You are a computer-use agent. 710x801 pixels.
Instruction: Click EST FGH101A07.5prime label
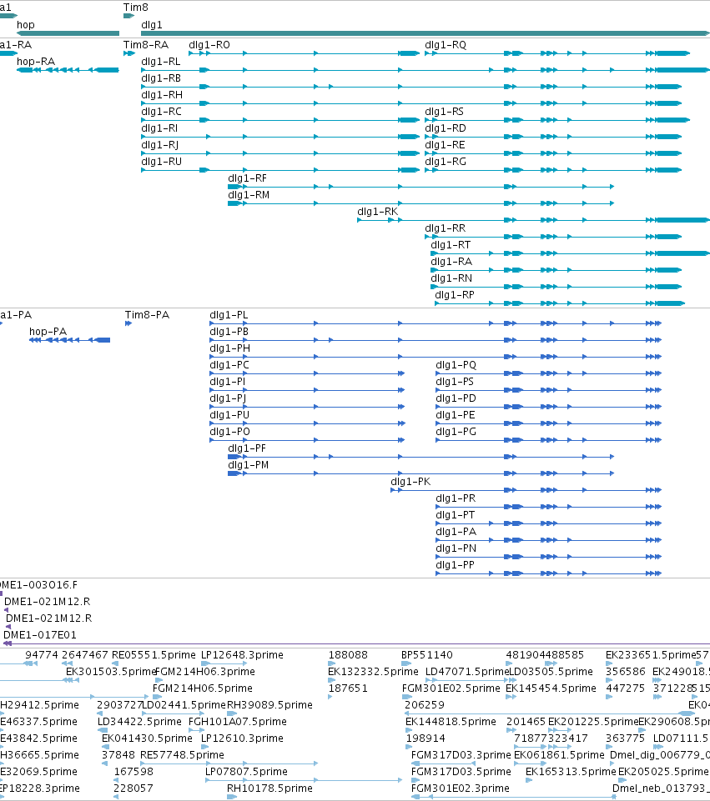point(238,721)
